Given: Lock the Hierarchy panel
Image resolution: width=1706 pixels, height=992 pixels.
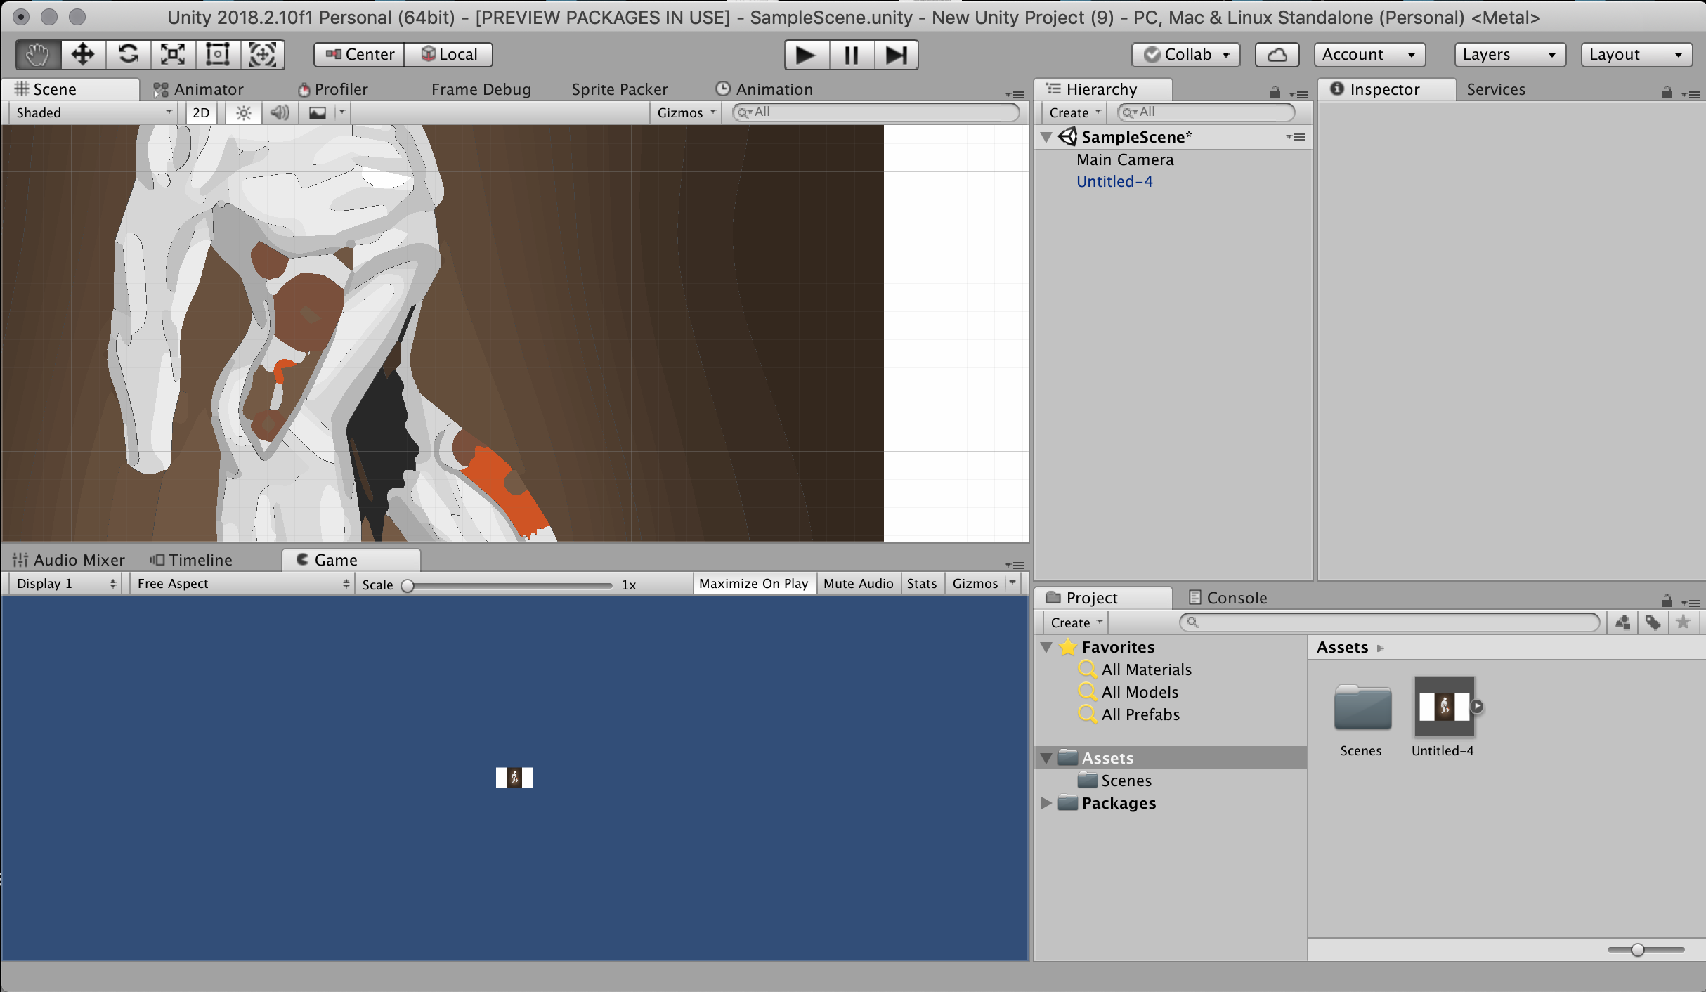Looking at the screenshot, I should [1275, 93].
